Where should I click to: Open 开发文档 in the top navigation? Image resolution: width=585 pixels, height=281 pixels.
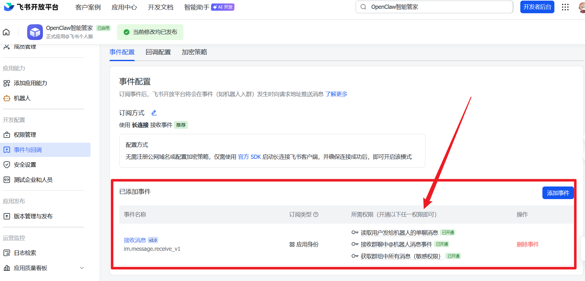(161, 7)
